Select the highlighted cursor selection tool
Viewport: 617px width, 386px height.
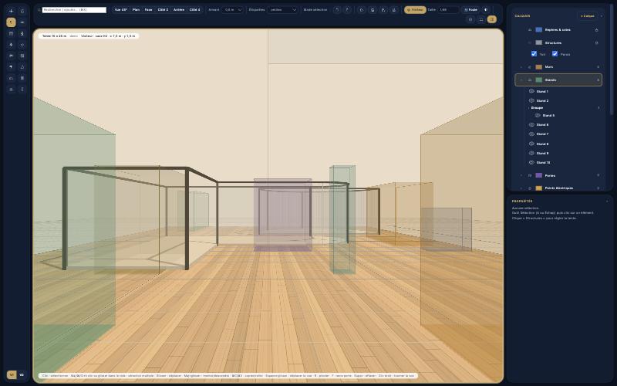click(11, 22)
